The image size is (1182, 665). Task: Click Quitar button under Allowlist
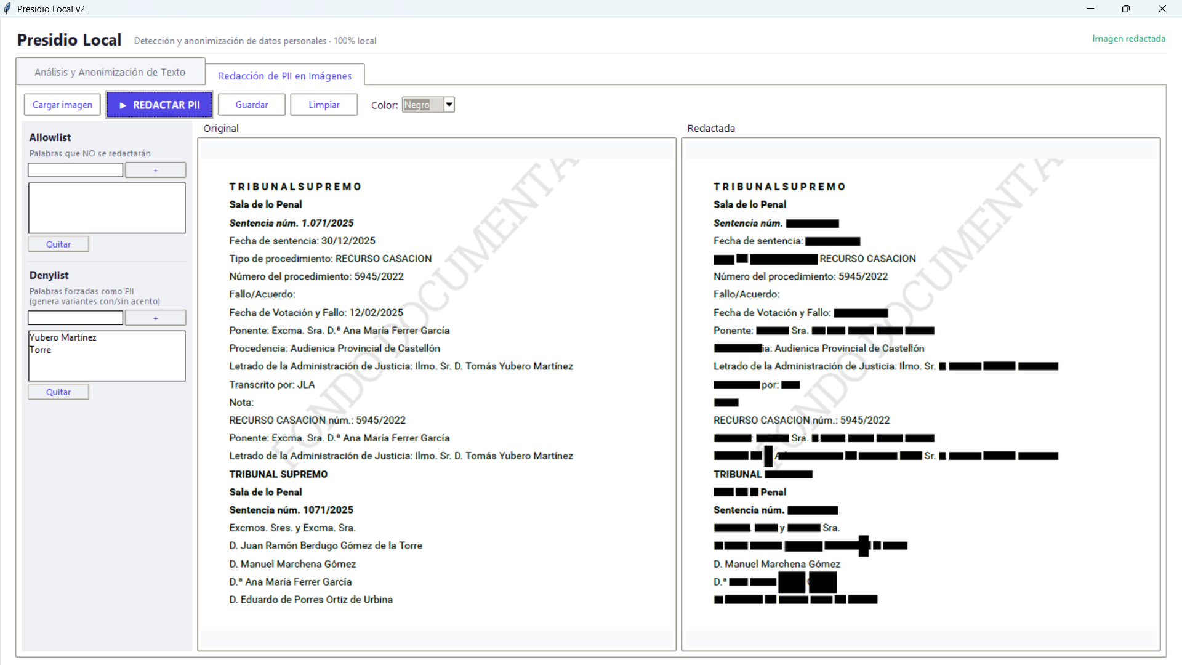point(58,244)
